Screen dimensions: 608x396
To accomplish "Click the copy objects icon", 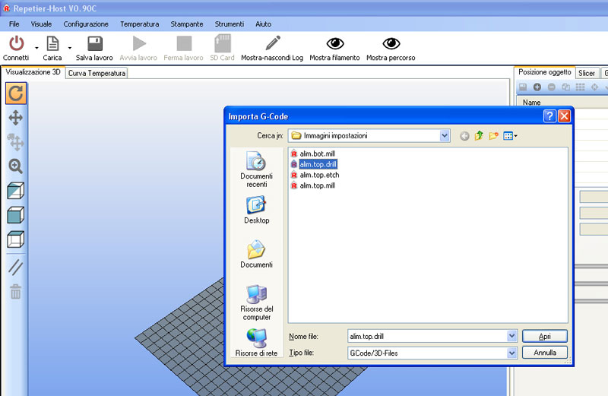I will [565, 87].
